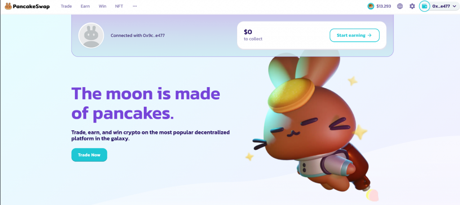Click the Trade Now button
This screenshot has height=205, width=460.
point(89,155)
